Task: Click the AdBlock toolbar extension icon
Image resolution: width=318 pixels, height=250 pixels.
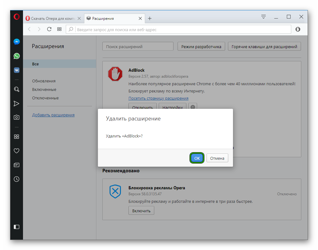Action: [x=298, y=29]
